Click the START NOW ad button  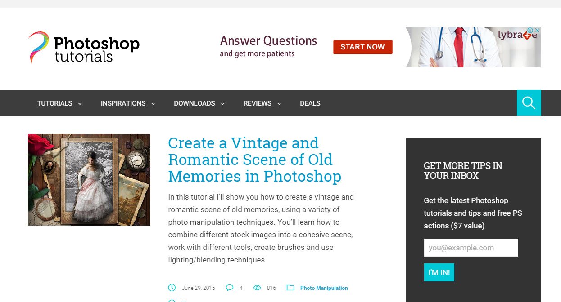363,47
